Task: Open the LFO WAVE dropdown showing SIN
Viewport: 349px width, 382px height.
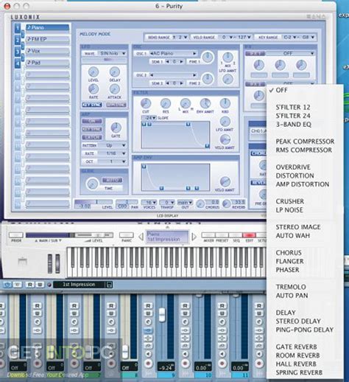Action: (113, 53)
